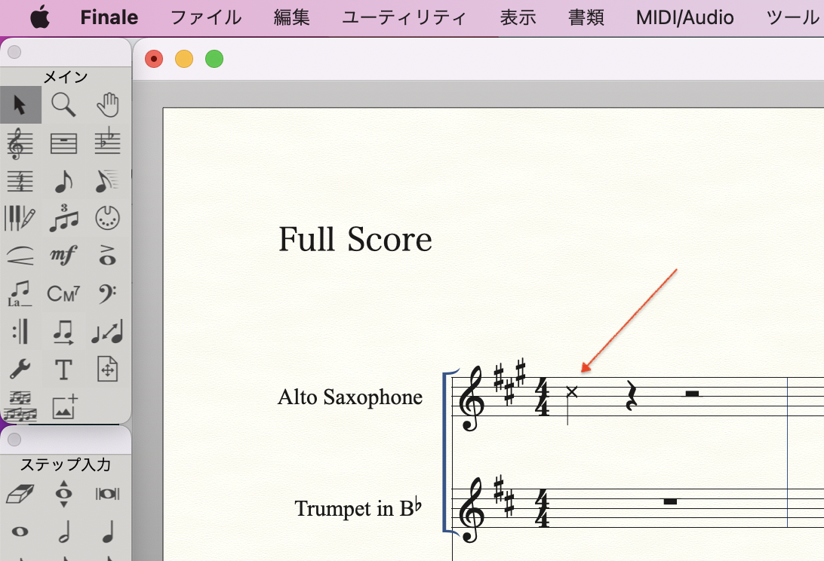Viewport: 824px width, 561px height.
Task: Select the Clef tool bass clef icon
Action: point(108,293)
